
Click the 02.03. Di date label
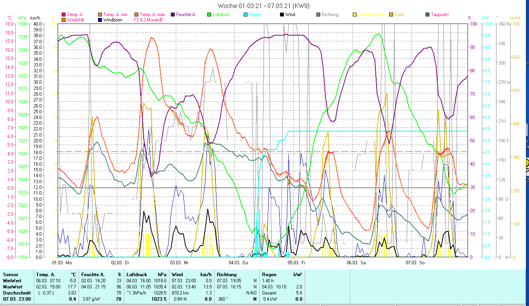pos(120,263)
